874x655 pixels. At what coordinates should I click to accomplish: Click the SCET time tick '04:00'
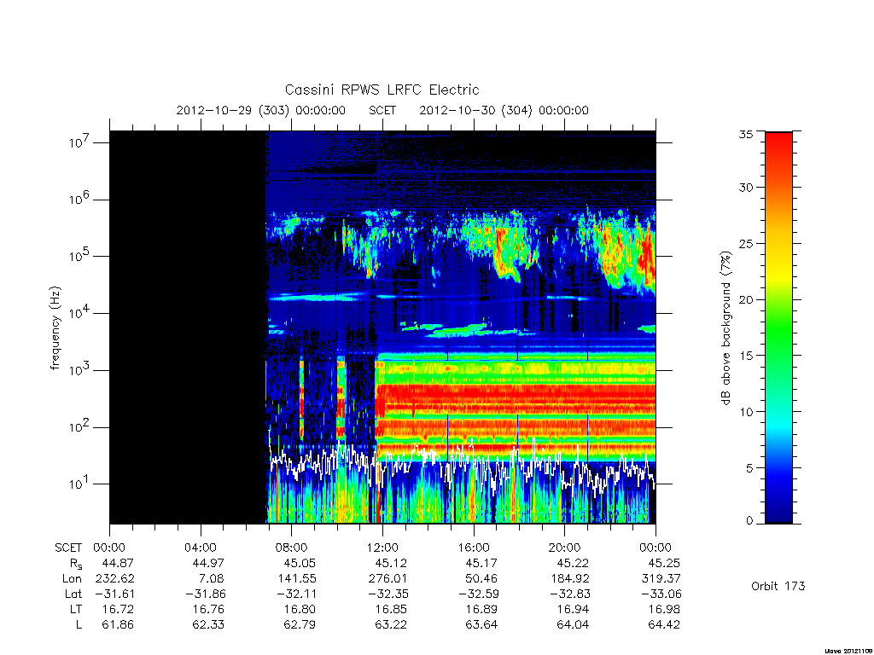201,548
